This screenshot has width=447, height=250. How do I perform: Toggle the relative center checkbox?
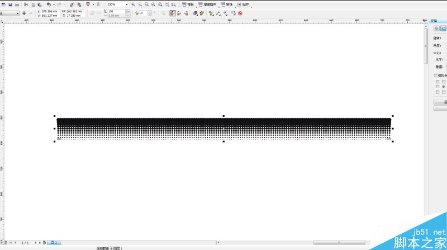[436, 75]
